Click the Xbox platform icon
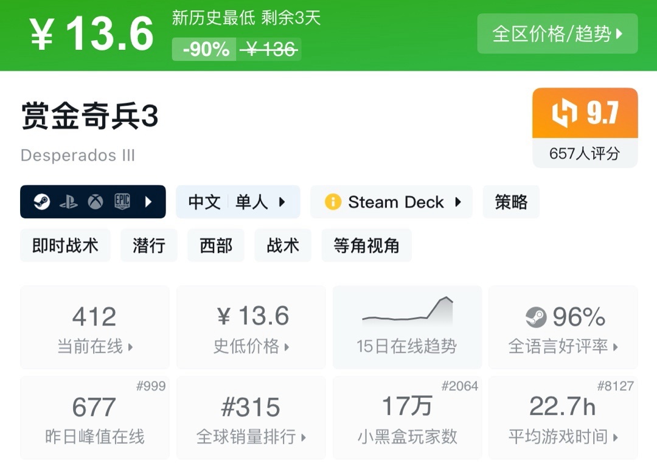657x463 pixels. pos(95,202)
